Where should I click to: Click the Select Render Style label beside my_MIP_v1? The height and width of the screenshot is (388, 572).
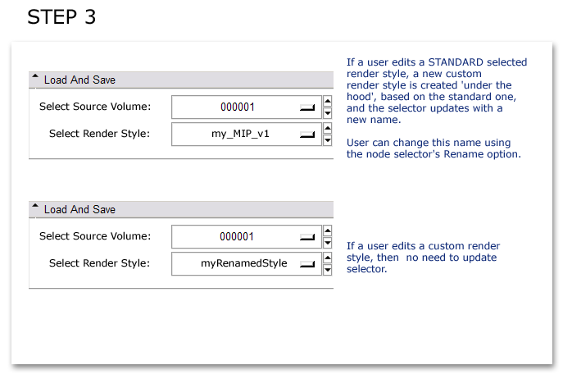pyautogui.click(x=99, y=134)
